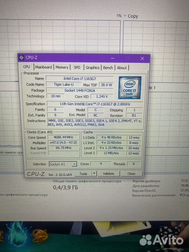
Task: Switch to the Bench tab
Action: click(108, 68)
